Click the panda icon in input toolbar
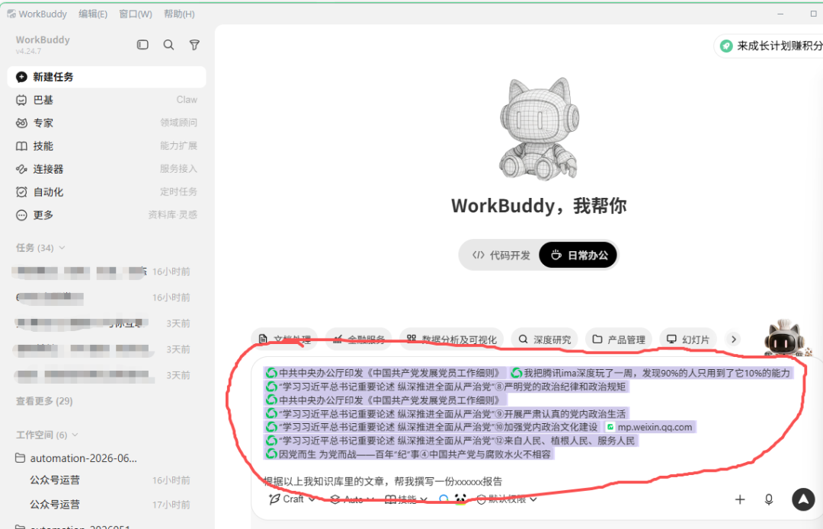Viewport: 823px width, 529px height. pyautogui.click(x=460, y=499)
